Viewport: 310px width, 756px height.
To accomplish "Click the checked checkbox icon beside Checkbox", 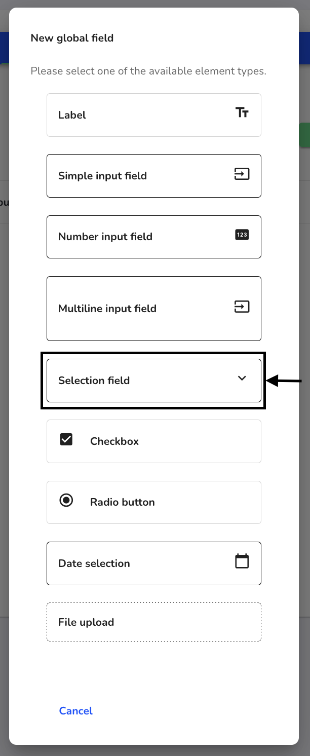I will (x=66, y=439).
